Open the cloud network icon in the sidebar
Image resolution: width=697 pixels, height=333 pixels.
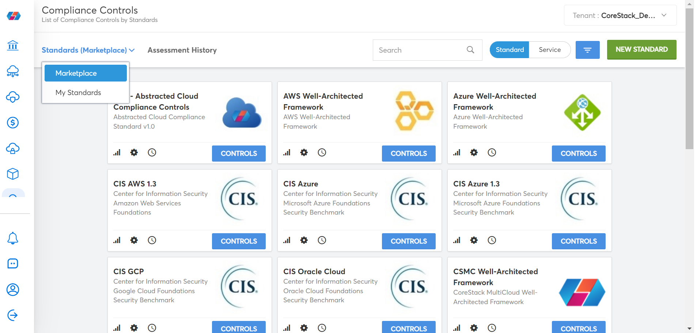coord(13,71)
